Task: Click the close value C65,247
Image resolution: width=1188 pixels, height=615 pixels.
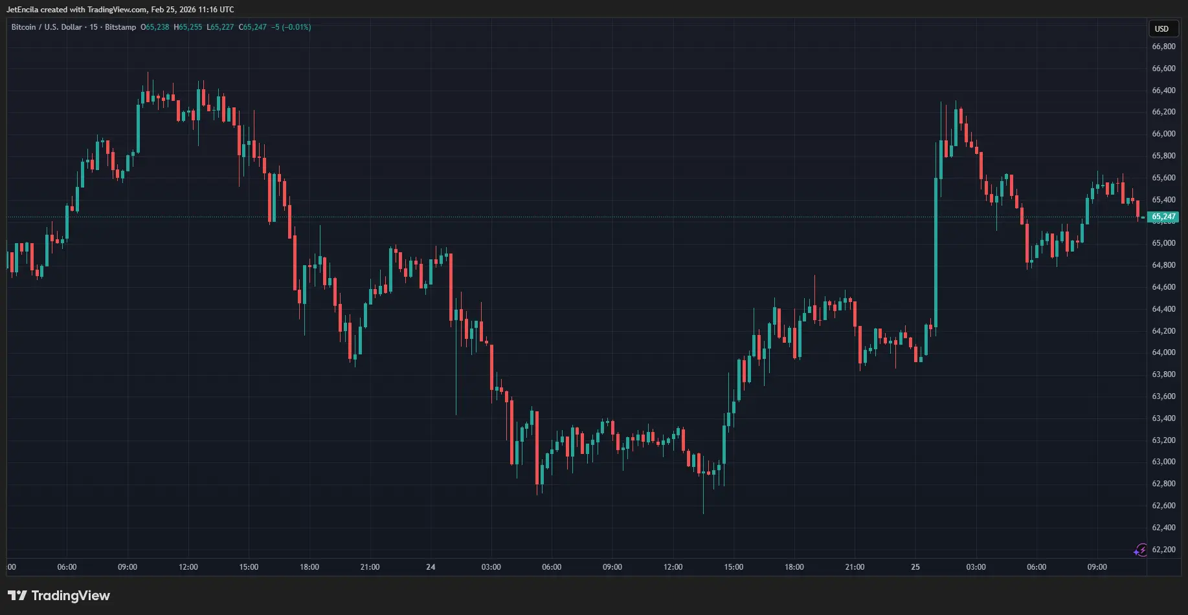Action: coord(252,27)
